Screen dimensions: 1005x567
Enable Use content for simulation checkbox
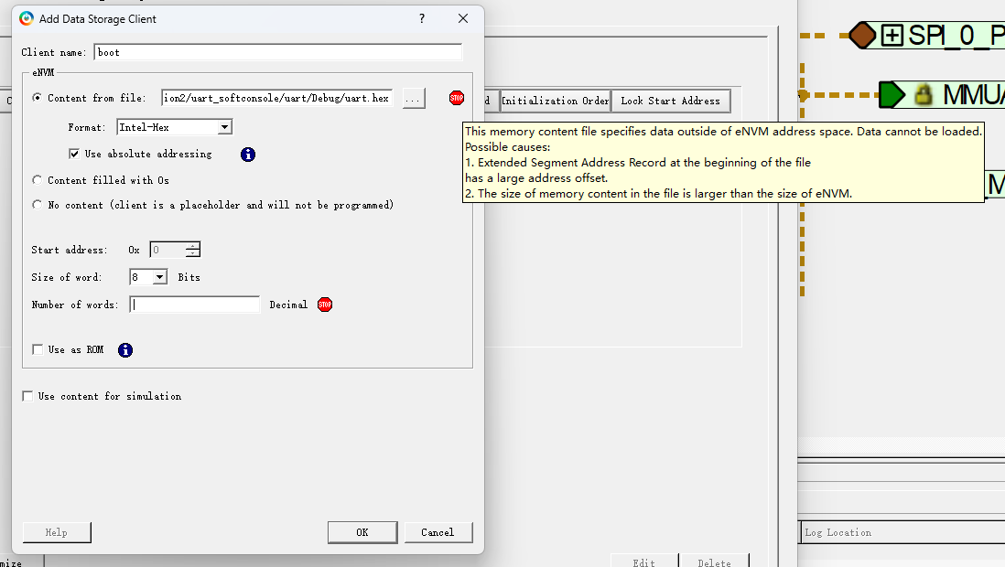[27, 396]
